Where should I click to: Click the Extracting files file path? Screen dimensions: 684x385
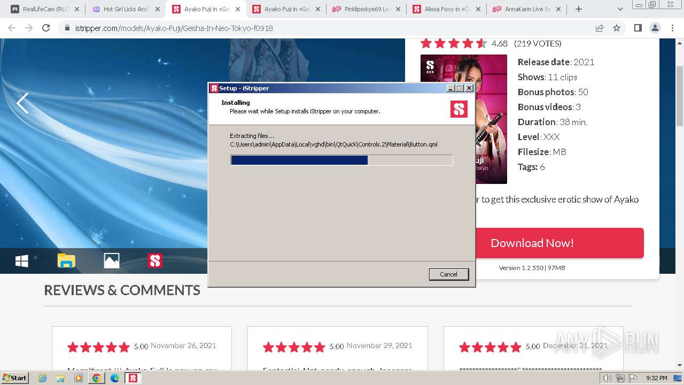point(333,144)
